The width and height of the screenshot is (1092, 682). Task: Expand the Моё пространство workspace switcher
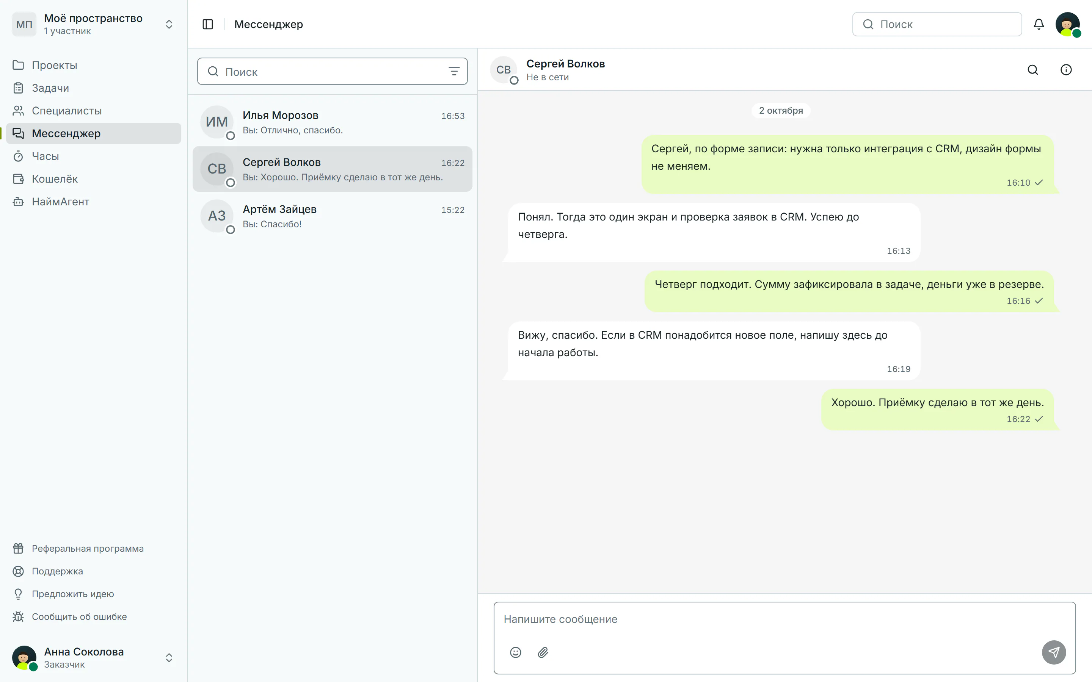tap(169, 24)
